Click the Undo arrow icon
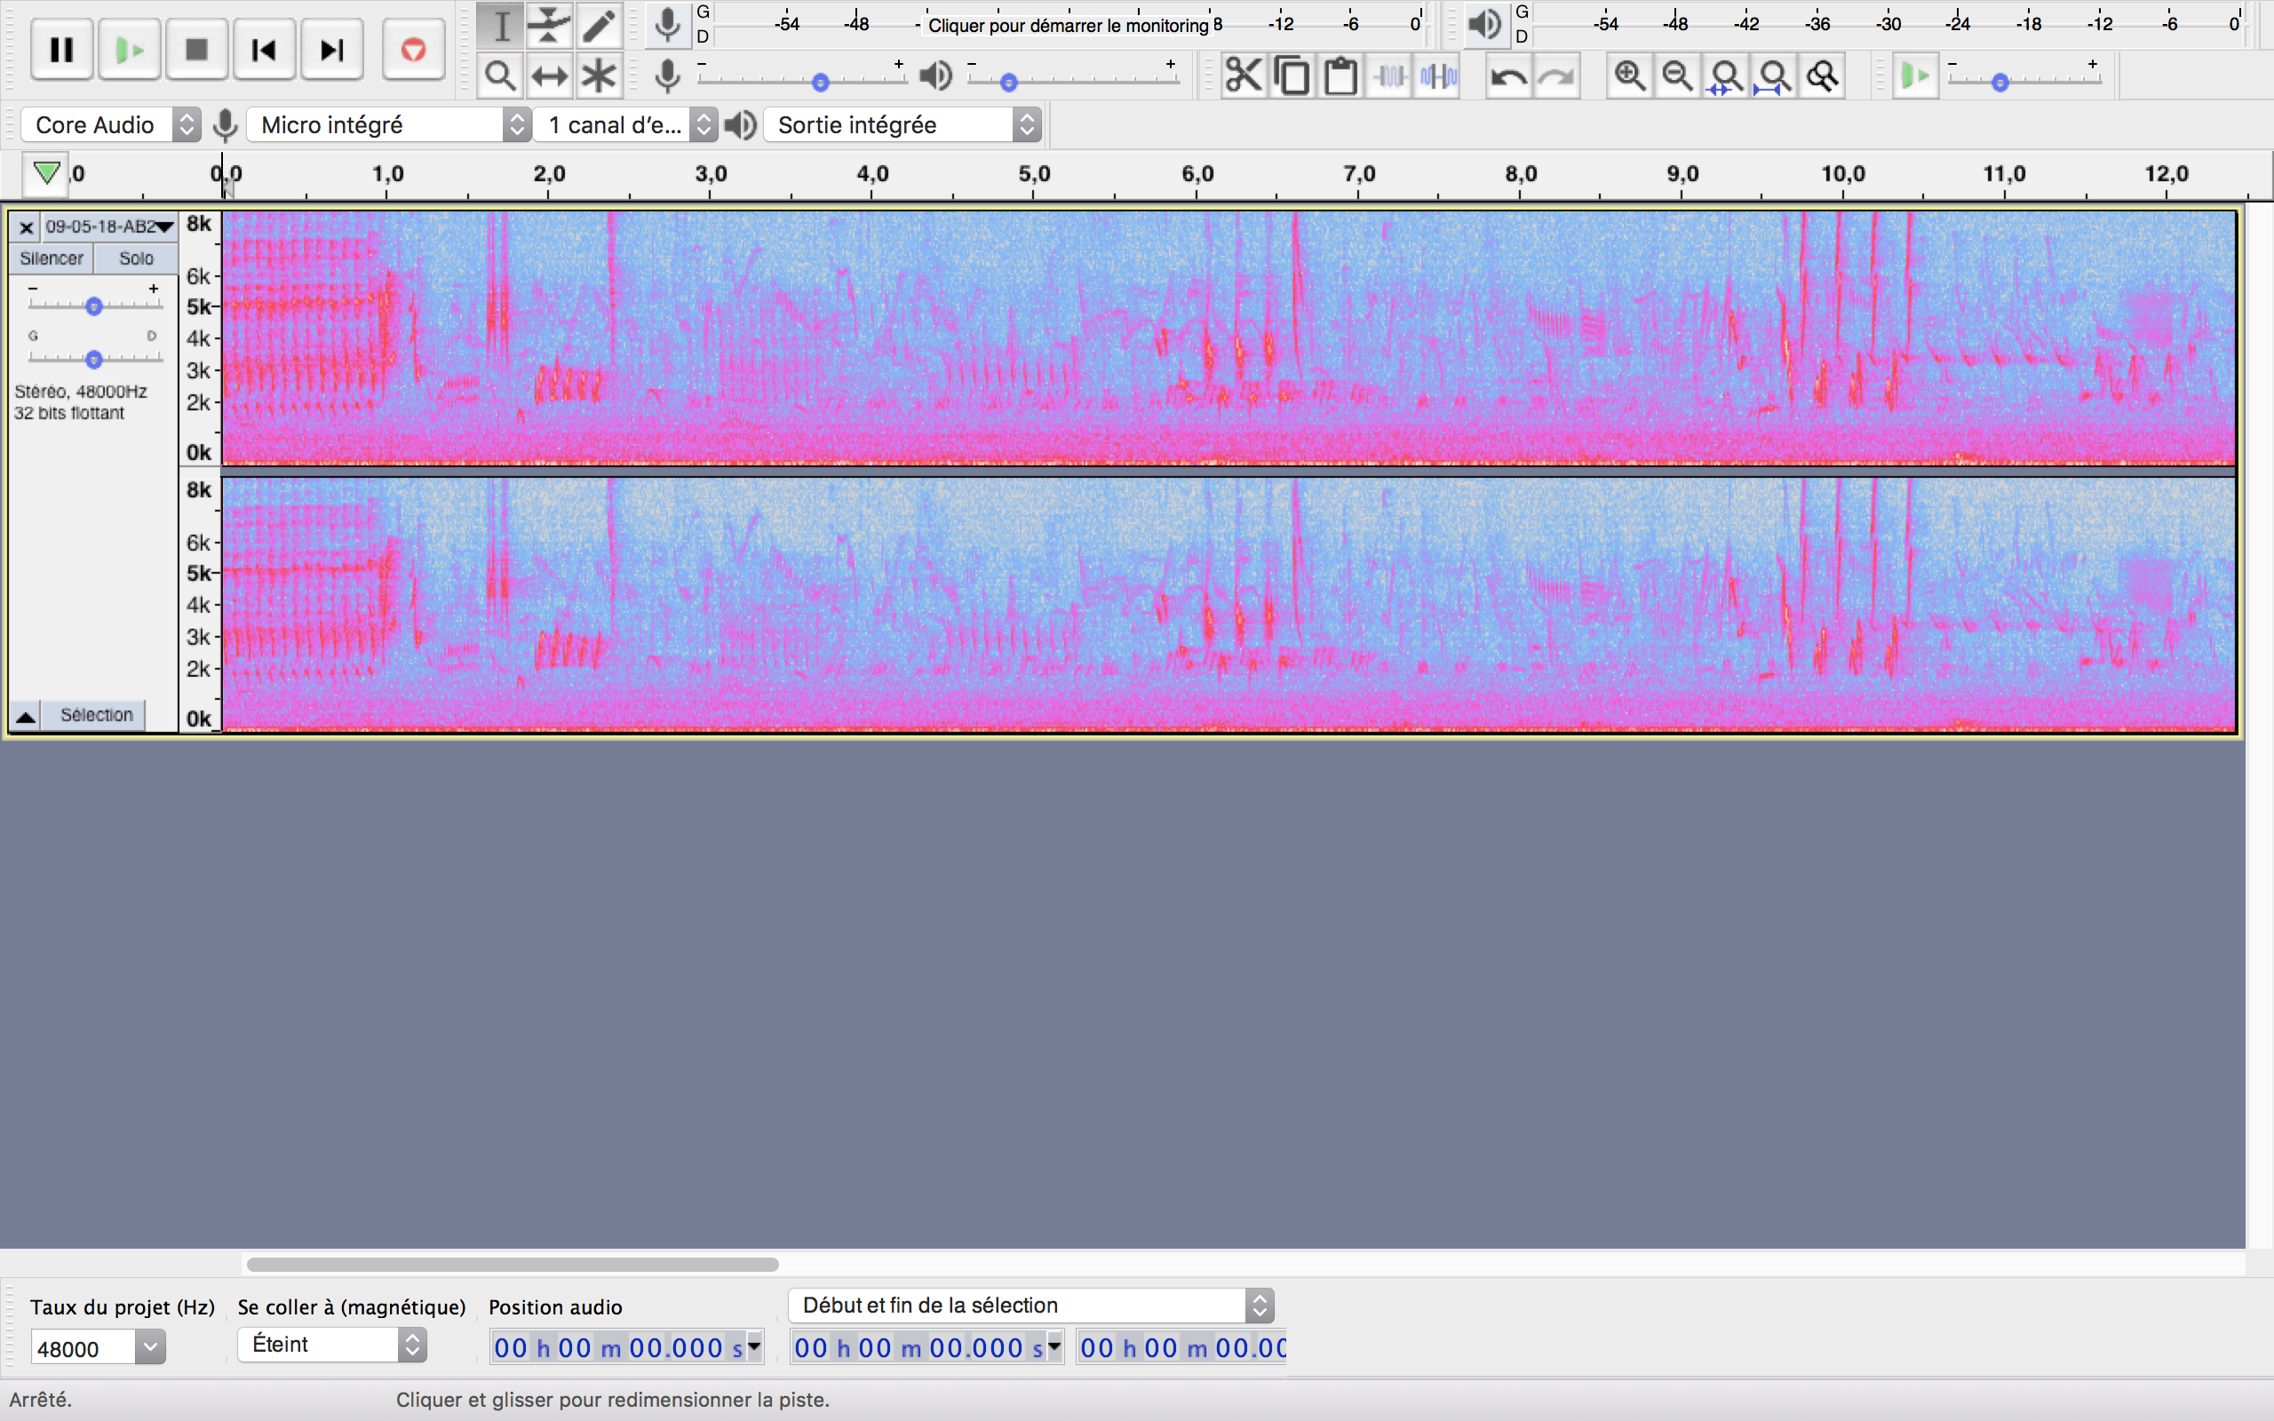Screen dimensions: 2274x1421 [1508, 76]
